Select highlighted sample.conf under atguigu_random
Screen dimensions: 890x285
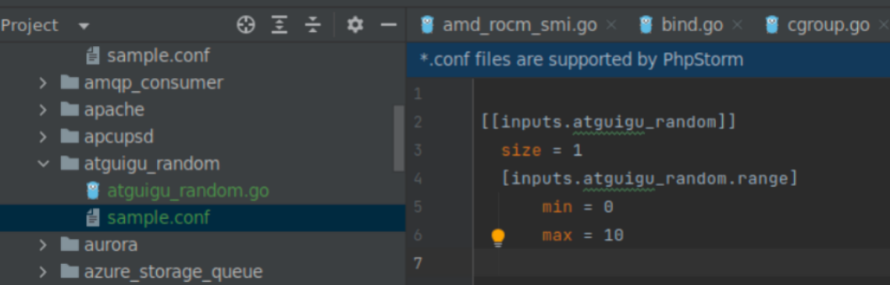158,217
